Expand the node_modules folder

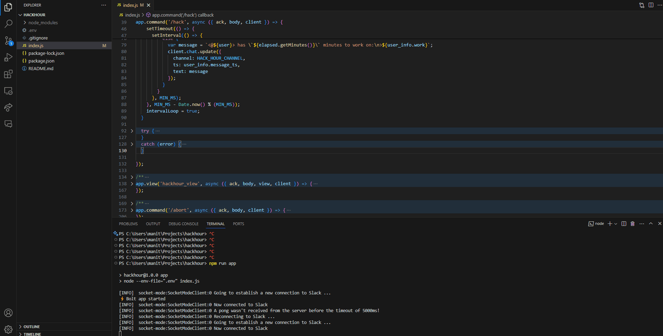click(x=43, y=23)
